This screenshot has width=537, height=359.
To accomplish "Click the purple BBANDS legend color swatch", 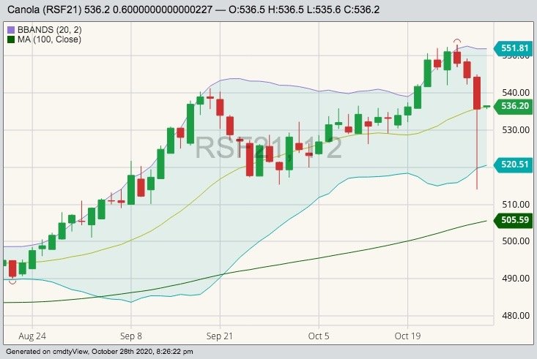I will click(x=11, y=30).
